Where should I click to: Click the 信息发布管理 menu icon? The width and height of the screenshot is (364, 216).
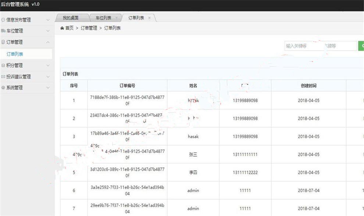point(3,20)
